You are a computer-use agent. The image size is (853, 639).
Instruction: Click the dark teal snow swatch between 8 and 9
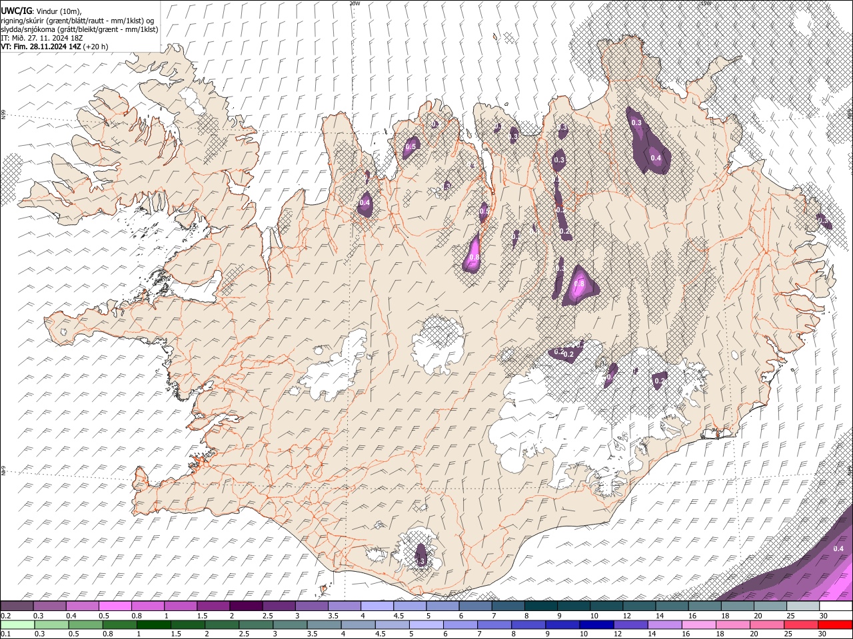point(541,606)
